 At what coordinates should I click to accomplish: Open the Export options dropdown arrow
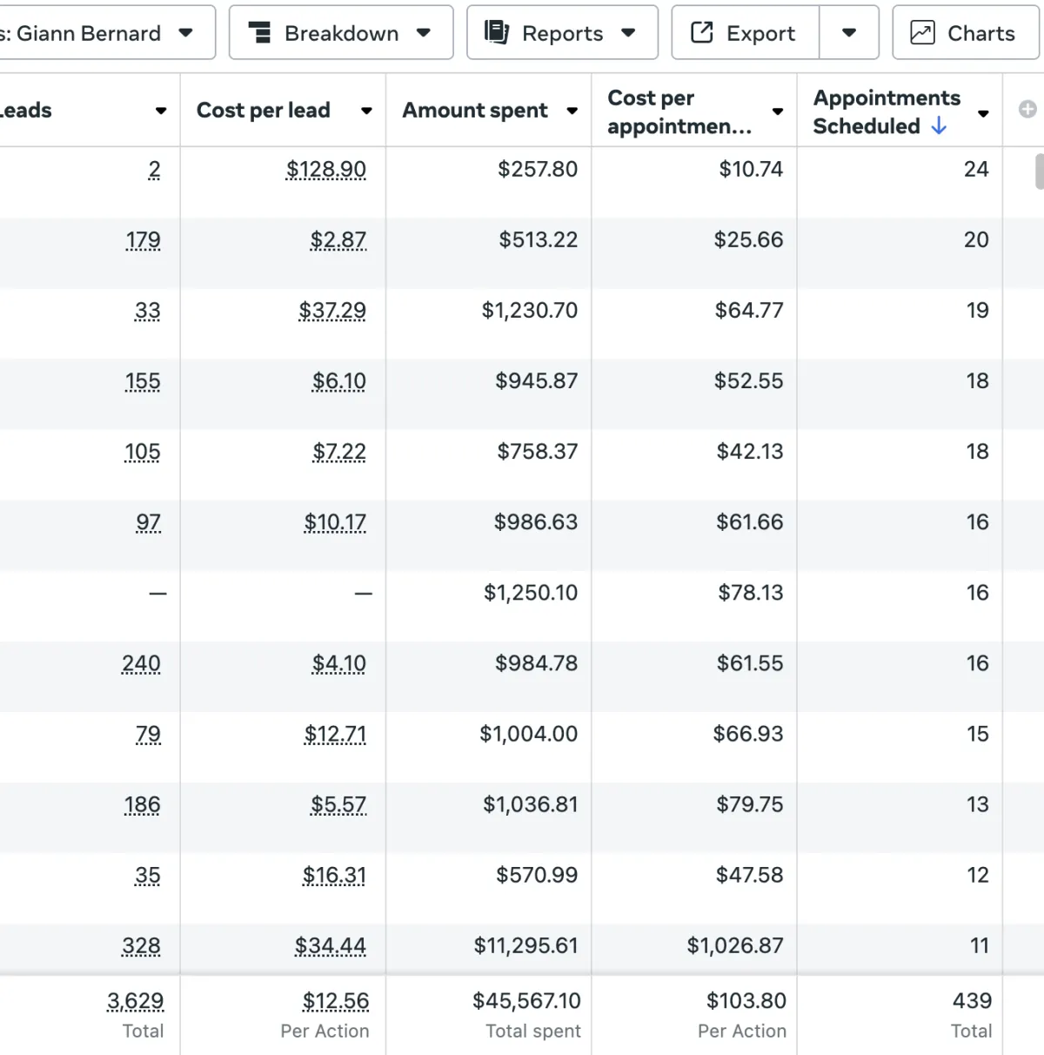point(849,32)
